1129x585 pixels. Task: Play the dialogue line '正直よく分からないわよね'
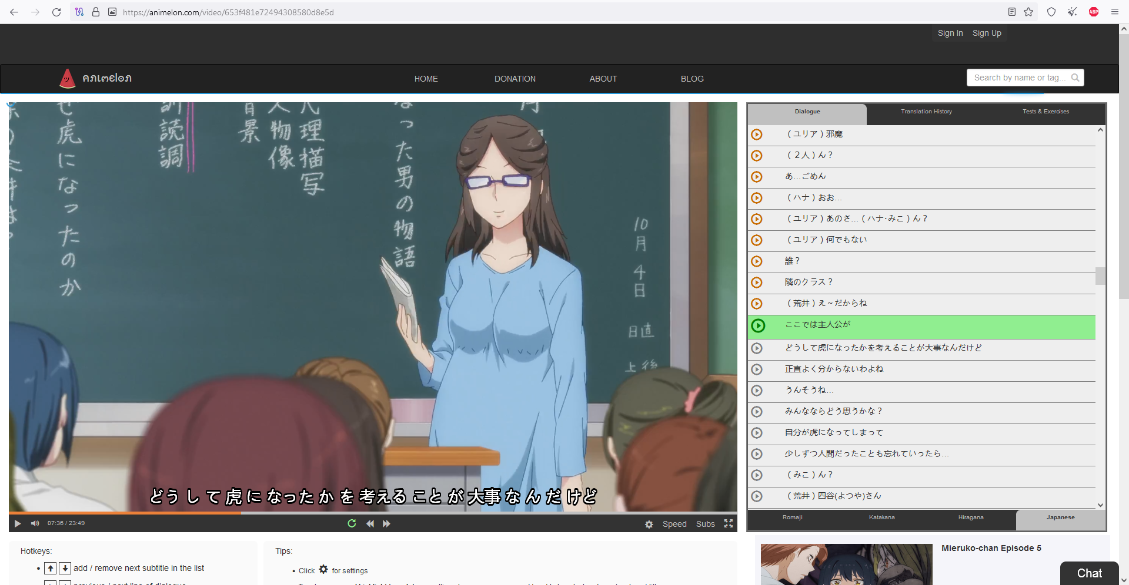point(757,369)
